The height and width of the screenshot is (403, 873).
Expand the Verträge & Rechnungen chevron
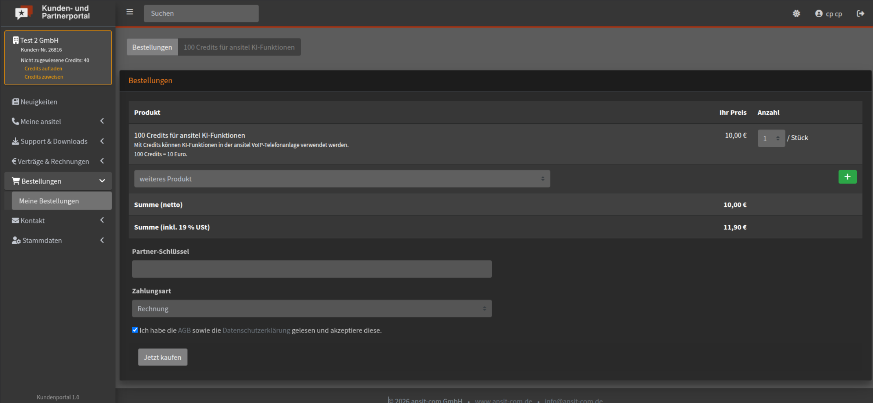[x=102, y=161]
